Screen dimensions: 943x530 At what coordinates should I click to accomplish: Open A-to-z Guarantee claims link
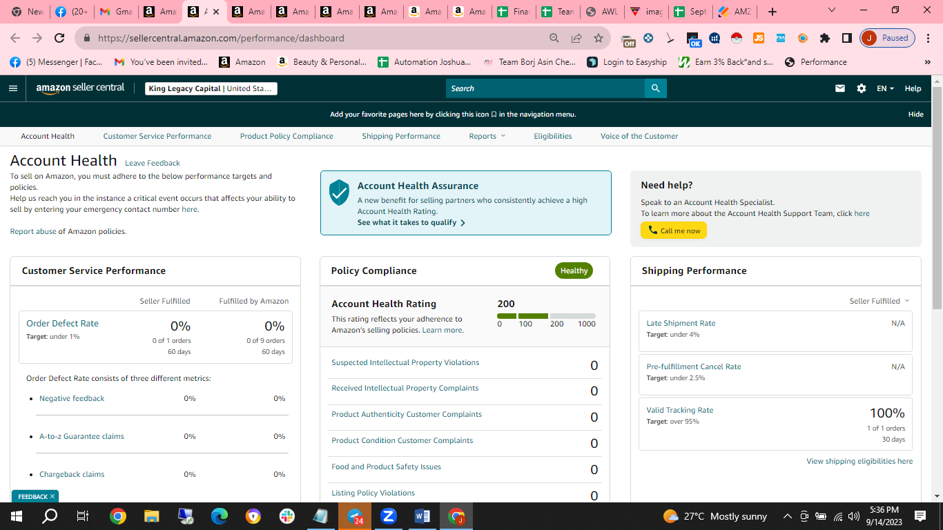point(81,437)
